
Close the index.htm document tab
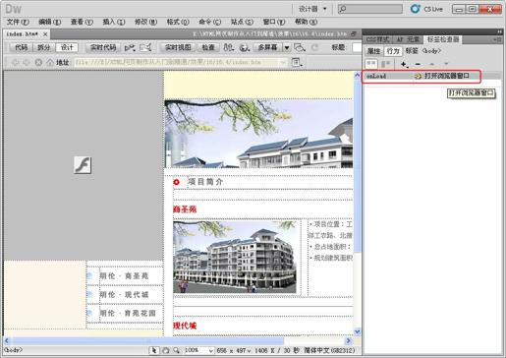[x=45, y=34]
